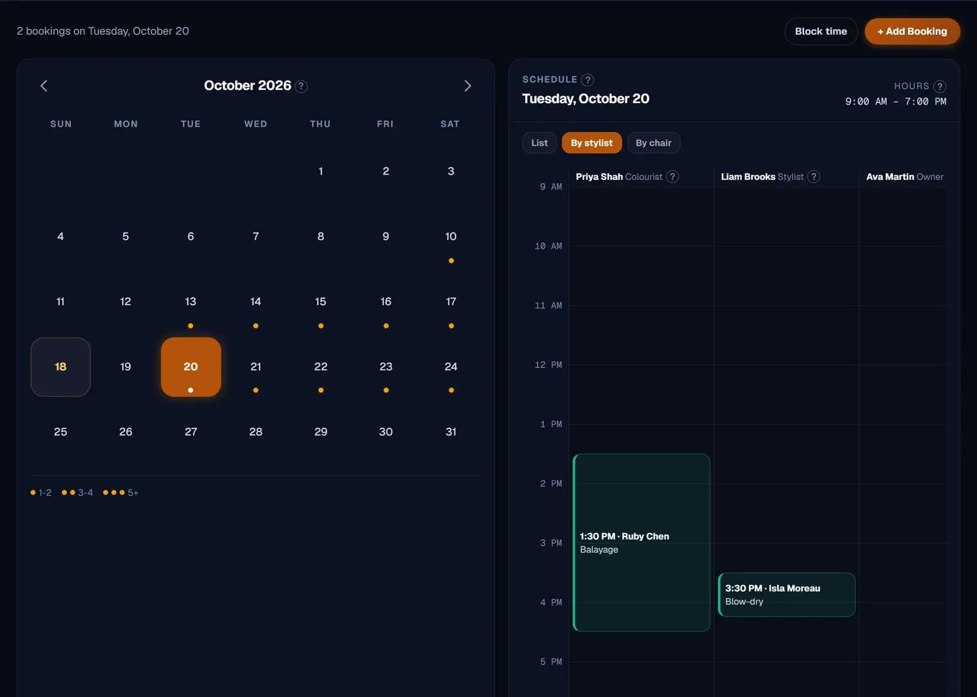Open Ruby Chen Balayage booking at 1:30 PM
The image size is (977, 697).
(x=641, y=543)
